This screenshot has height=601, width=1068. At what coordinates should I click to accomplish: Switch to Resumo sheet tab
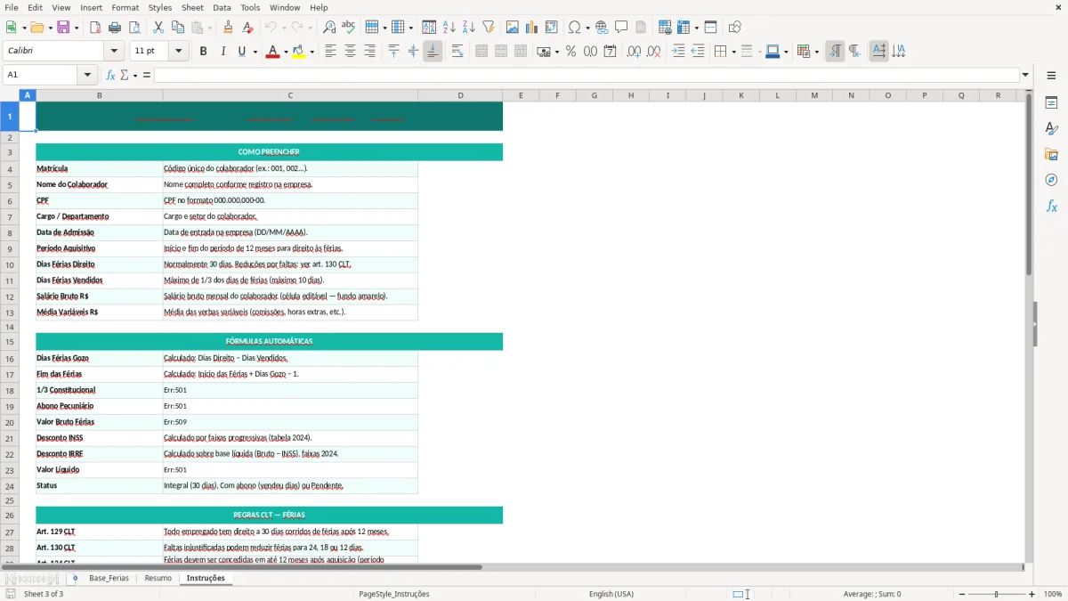158,578
